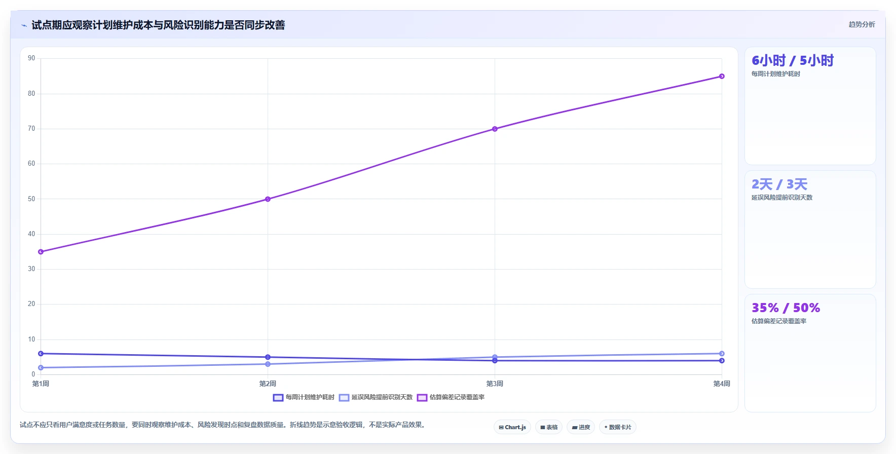Screen dimensions: 896x454
Task: Click the 第4周 x-axis label
Action: coord(722,384)
